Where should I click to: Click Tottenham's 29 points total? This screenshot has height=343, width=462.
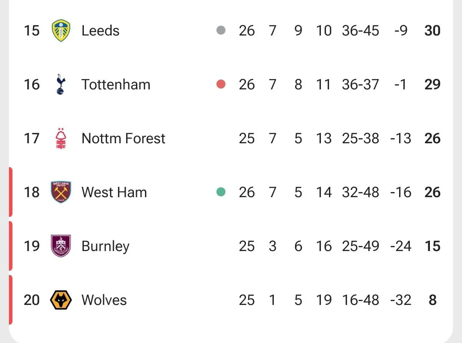[432, 85]
